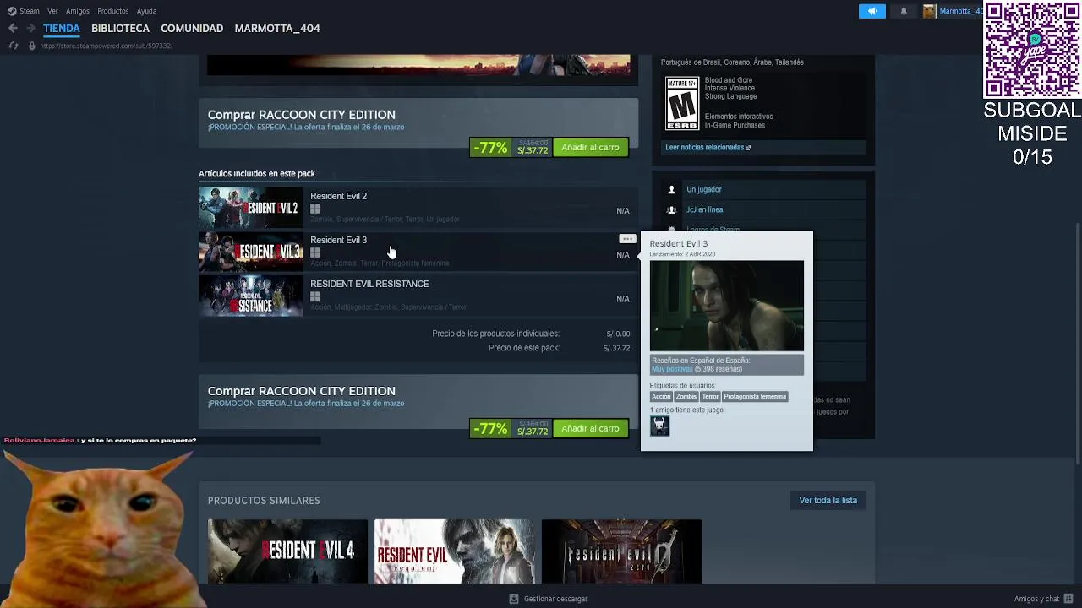
Task: Click the Resident Evil 2 cover thumbnail
Action: coord(250,208)
